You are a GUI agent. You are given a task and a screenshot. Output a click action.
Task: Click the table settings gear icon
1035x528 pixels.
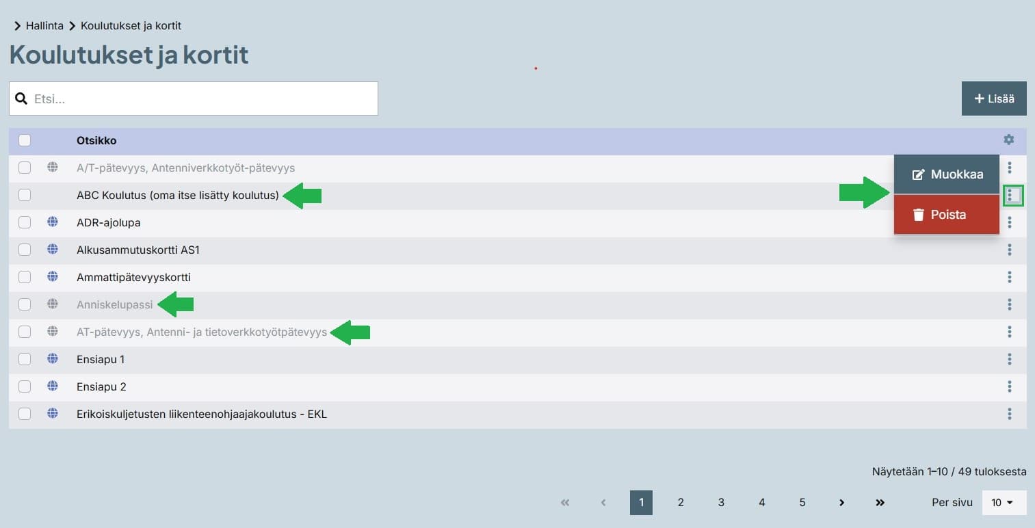(1008, 140)
